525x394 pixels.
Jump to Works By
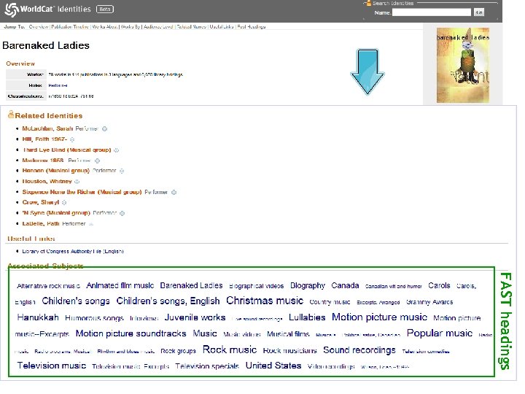[131, 27]
